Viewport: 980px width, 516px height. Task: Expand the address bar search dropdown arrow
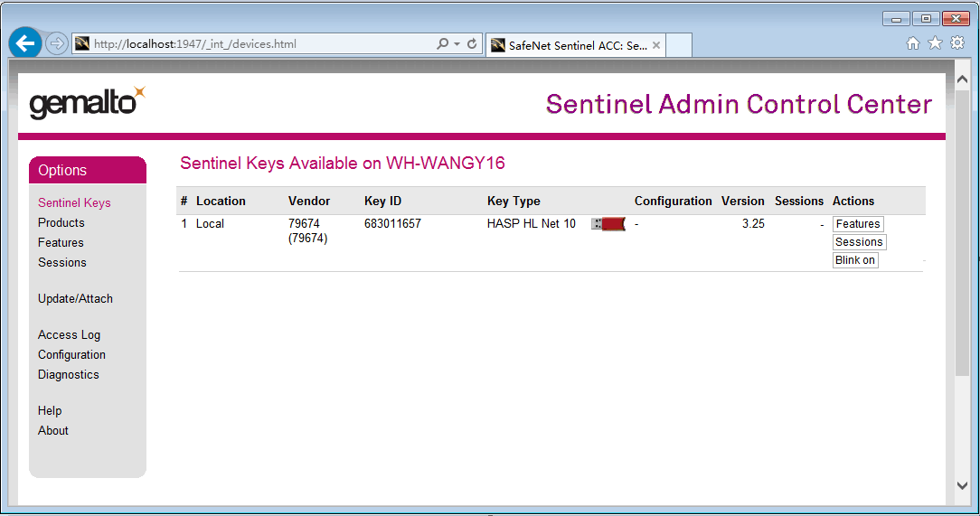pos(457,43)
